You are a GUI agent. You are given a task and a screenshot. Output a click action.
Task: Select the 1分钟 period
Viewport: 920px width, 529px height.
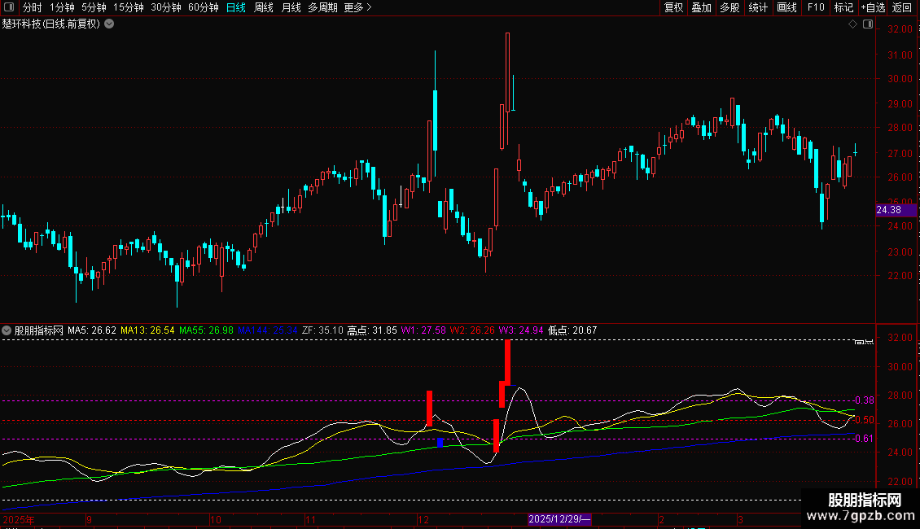point(62,7)
